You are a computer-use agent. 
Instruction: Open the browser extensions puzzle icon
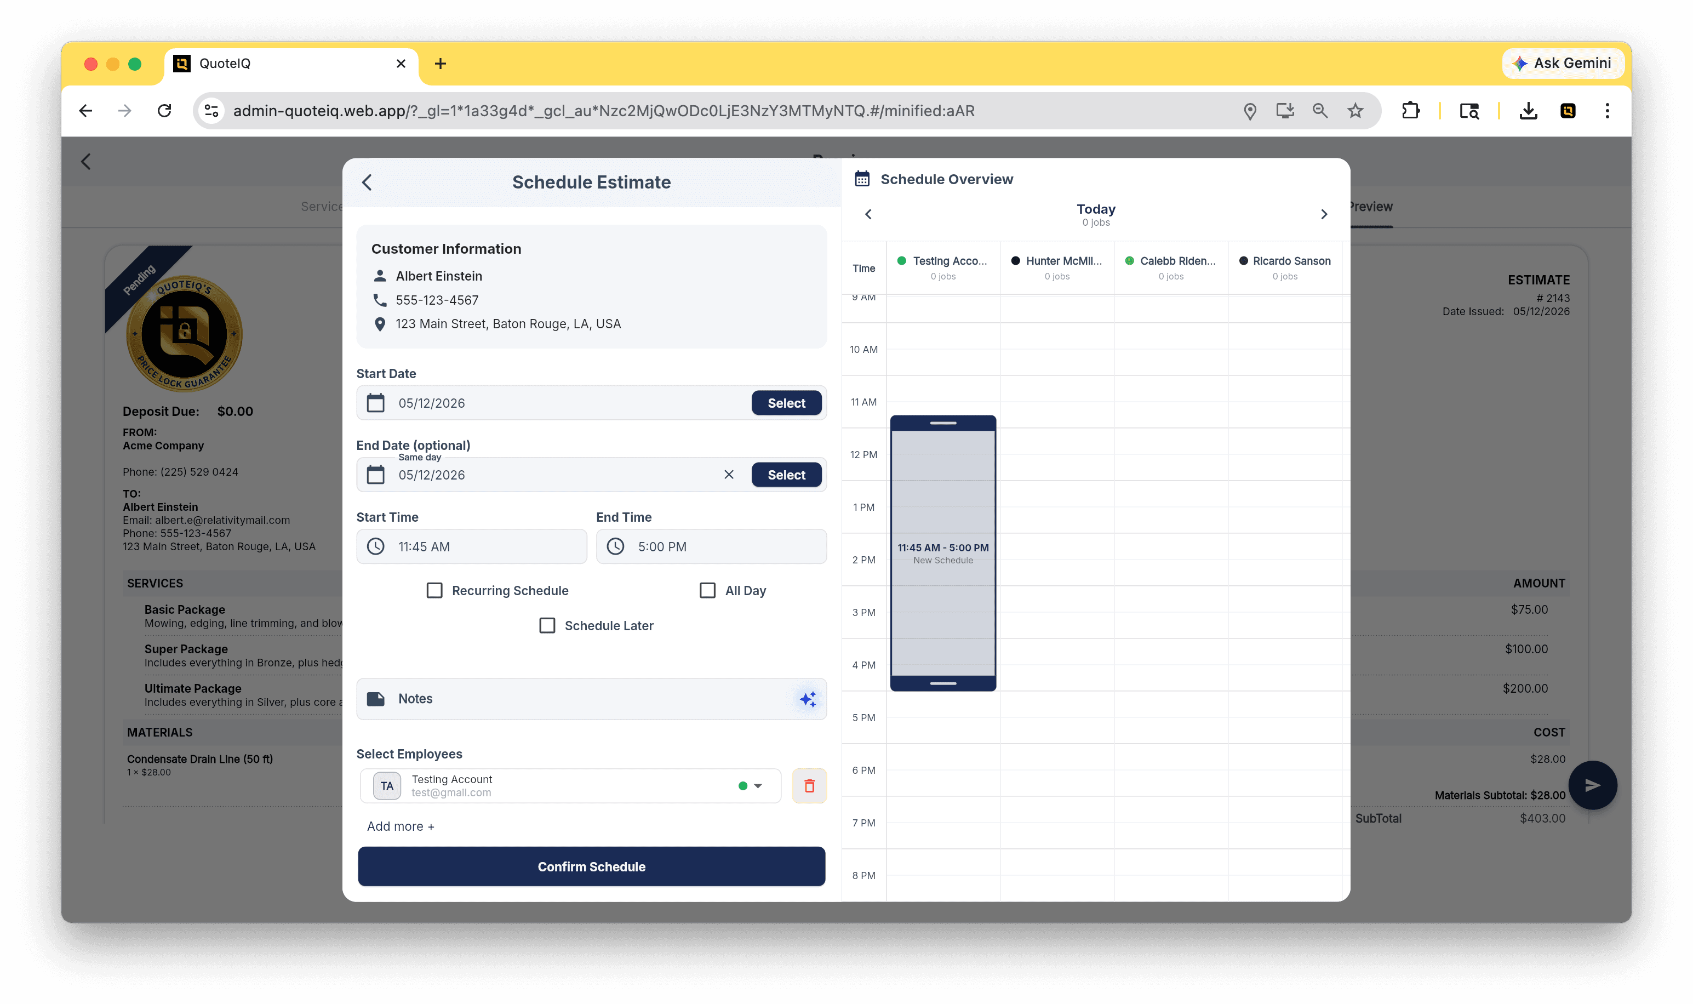click(1411, 111)
